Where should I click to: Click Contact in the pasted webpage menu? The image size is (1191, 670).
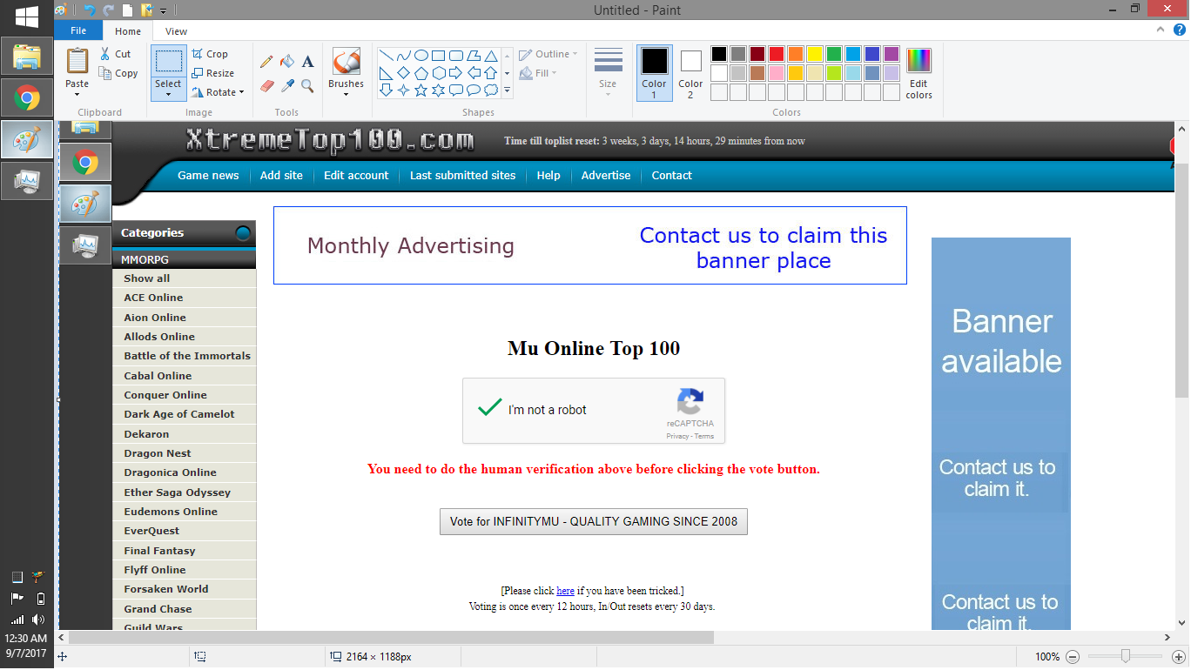pos(672,175)
